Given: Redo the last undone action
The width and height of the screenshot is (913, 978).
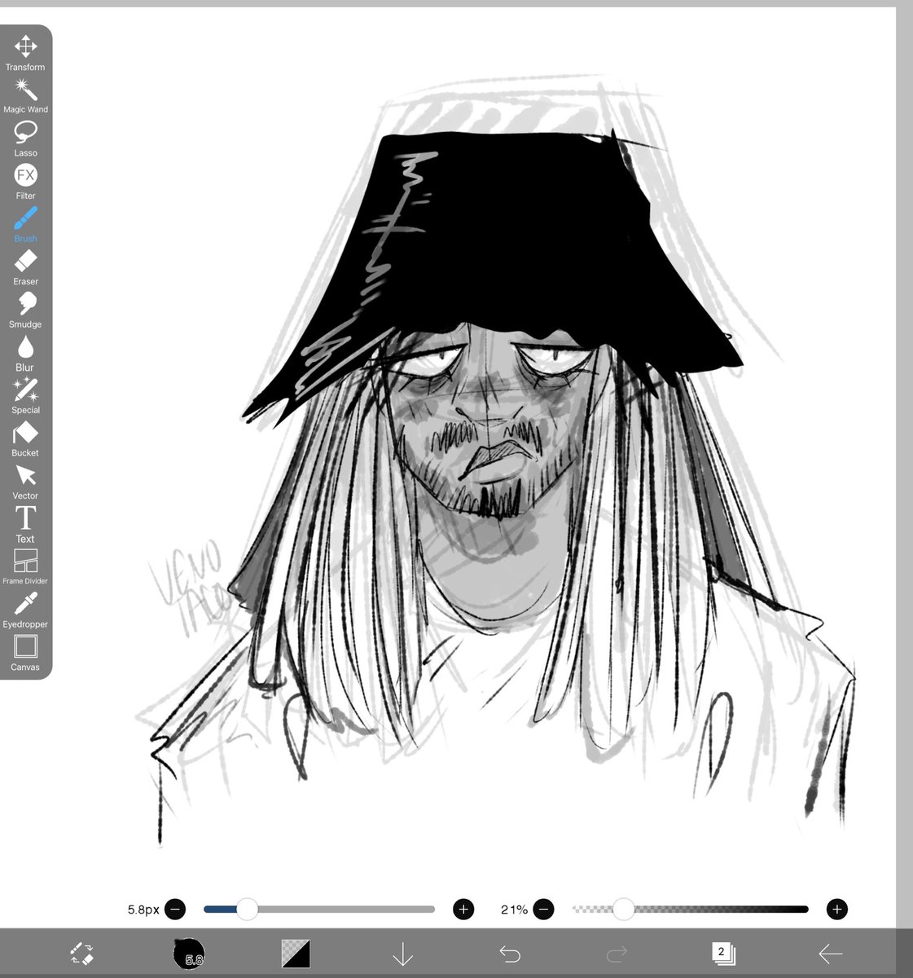Looking at the screenshot, I should point(617,954).
